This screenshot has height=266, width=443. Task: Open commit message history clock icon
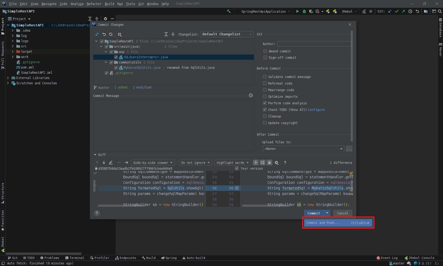251,95
